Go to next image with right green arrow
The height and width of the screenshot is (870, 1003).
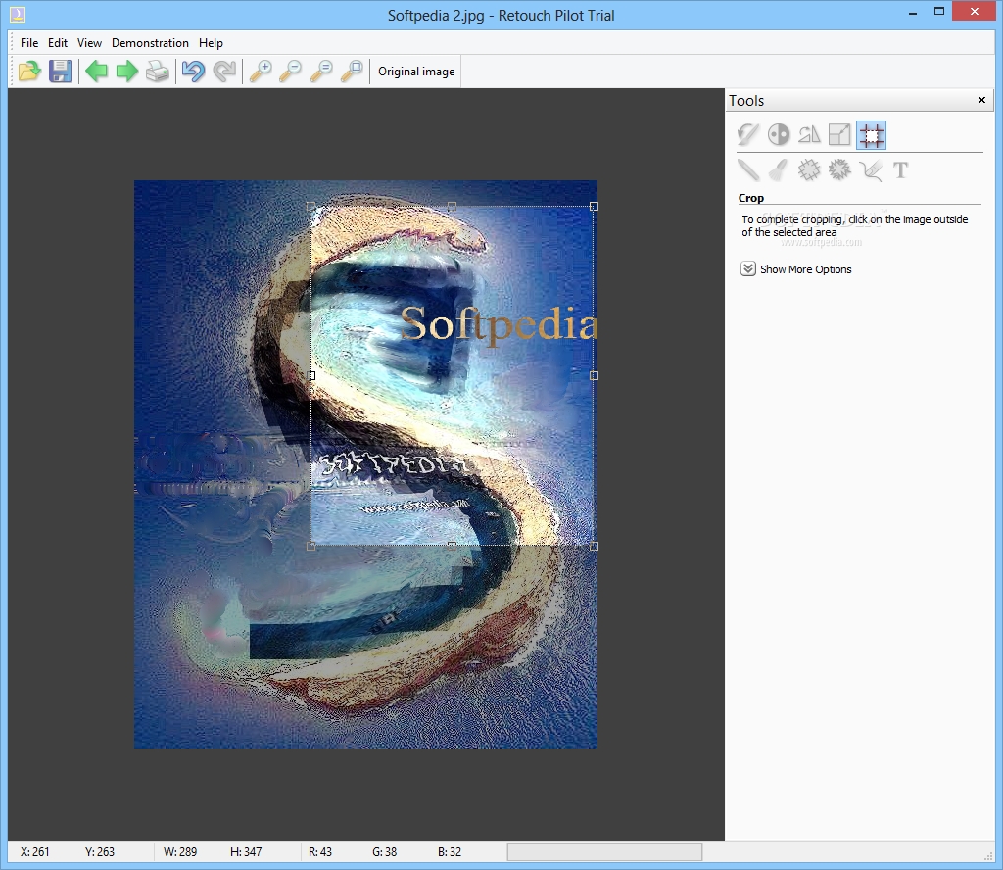coord(126,71)
